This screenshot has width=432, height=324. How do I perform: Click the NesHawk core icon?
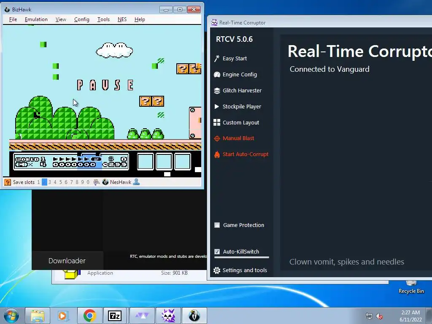pyautogui.click(x=105, y=182)
